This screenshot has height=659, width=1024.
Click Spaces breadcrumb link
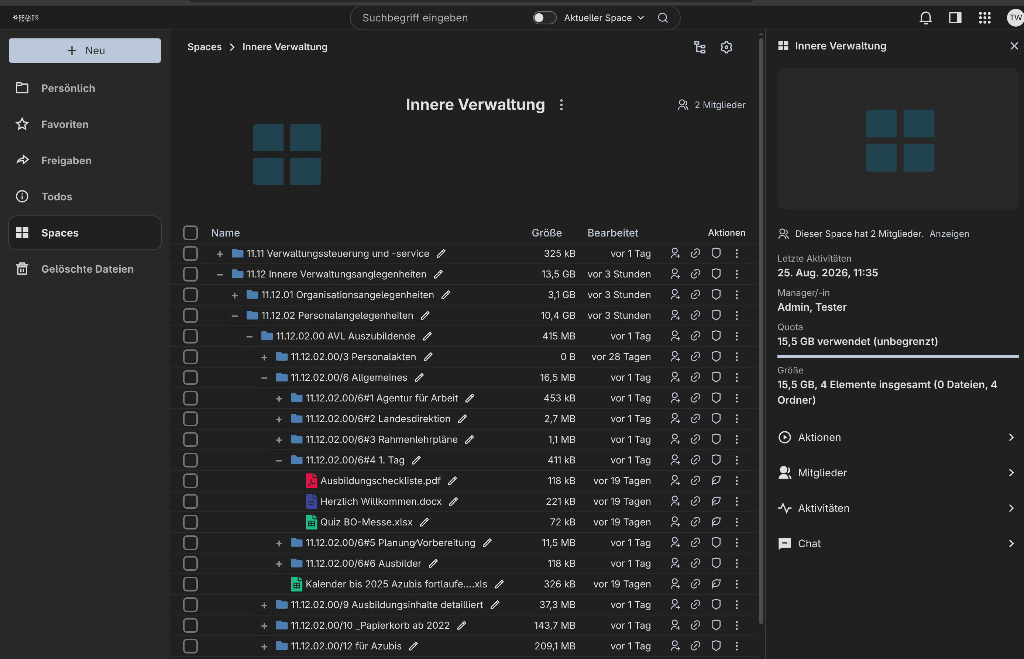click(204, 47)
